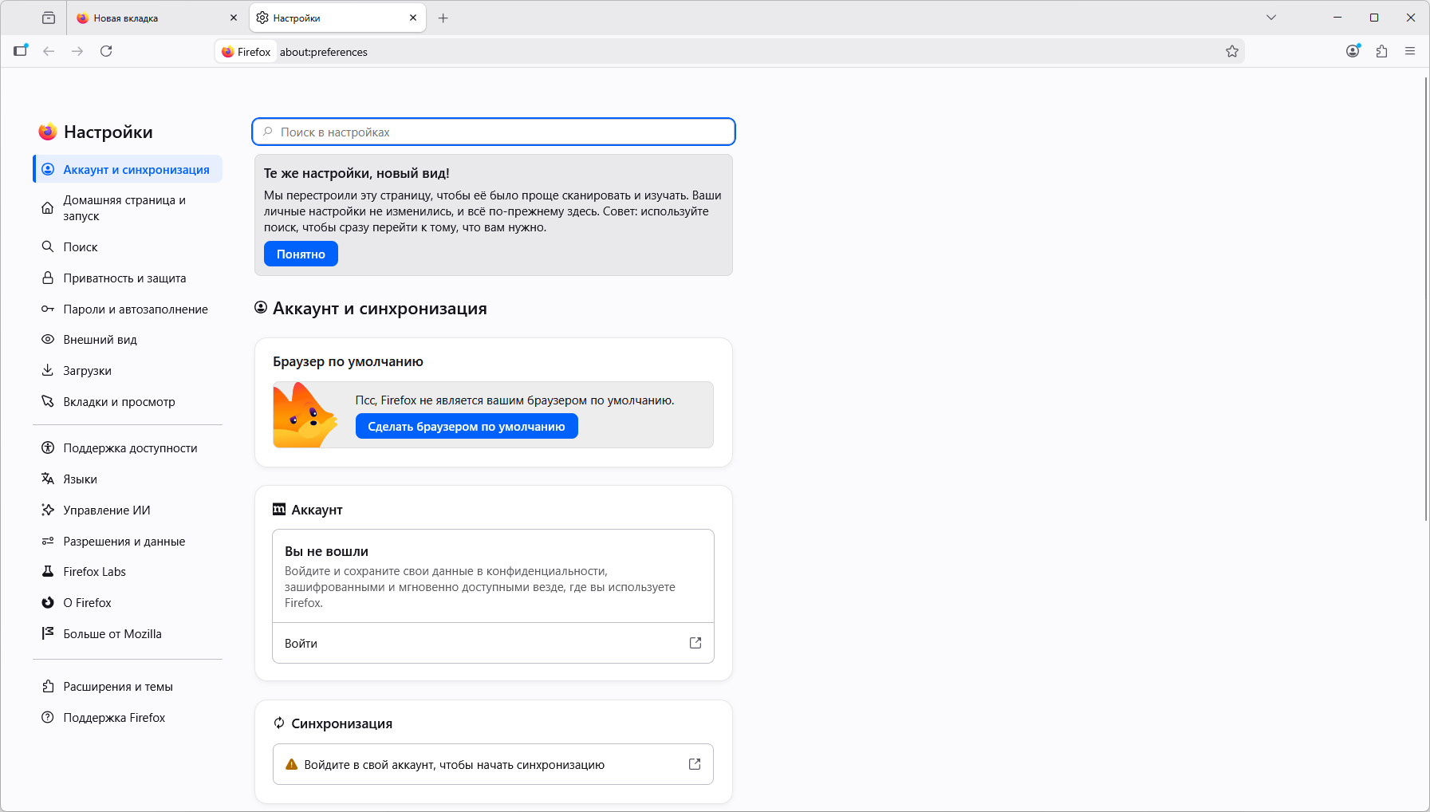Click the "Войти" sign-in row
The image size is (1430, 812).
tap(493, 643)
